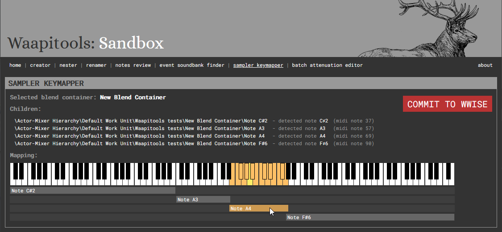This screenshot has width=502, height=232.
Task: Open the event soundbank finder
Action: coord(192,65)
